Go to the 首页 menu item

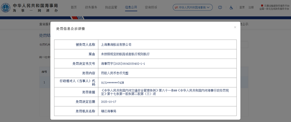74,8
